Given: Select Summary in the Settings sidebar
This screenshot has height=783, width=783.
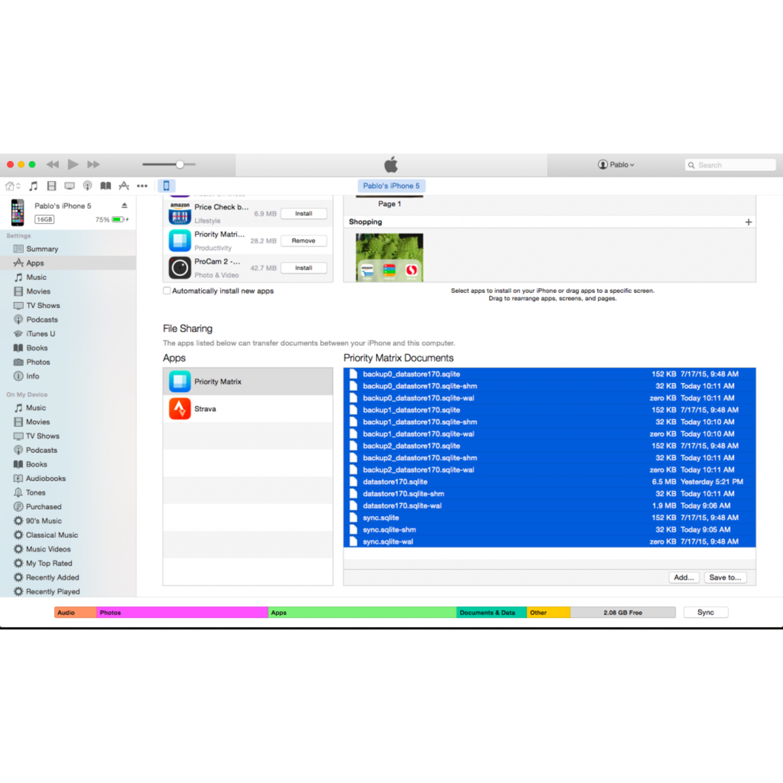Looking at the screenshot, I should (x=42, y=249).
